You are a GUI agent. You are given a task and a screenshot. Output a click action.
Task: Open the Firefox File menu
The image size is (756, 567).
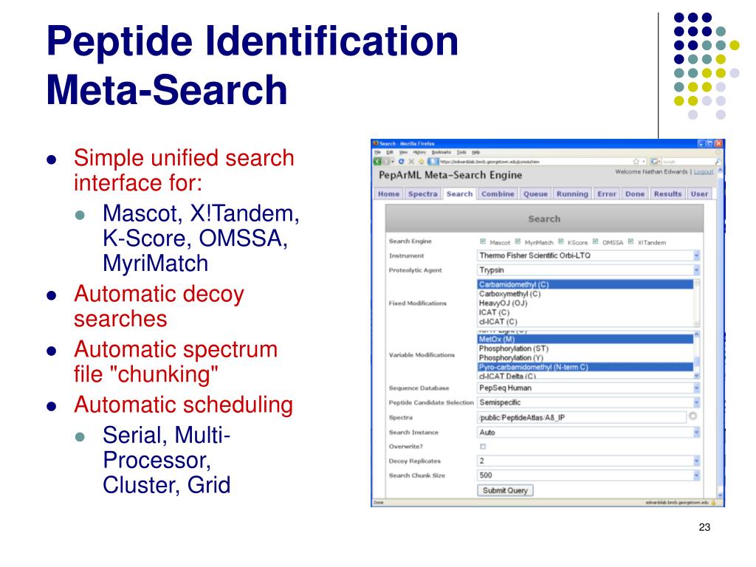tap(377, 152)
